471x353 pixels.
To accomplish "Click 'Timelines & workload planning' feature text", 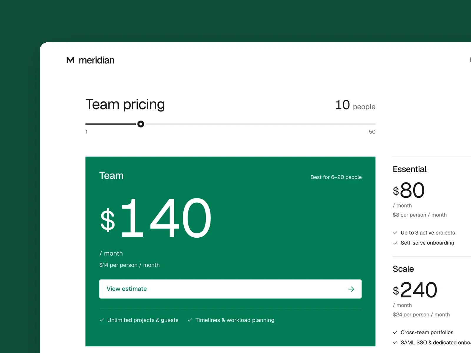I will tap(235, 320).
